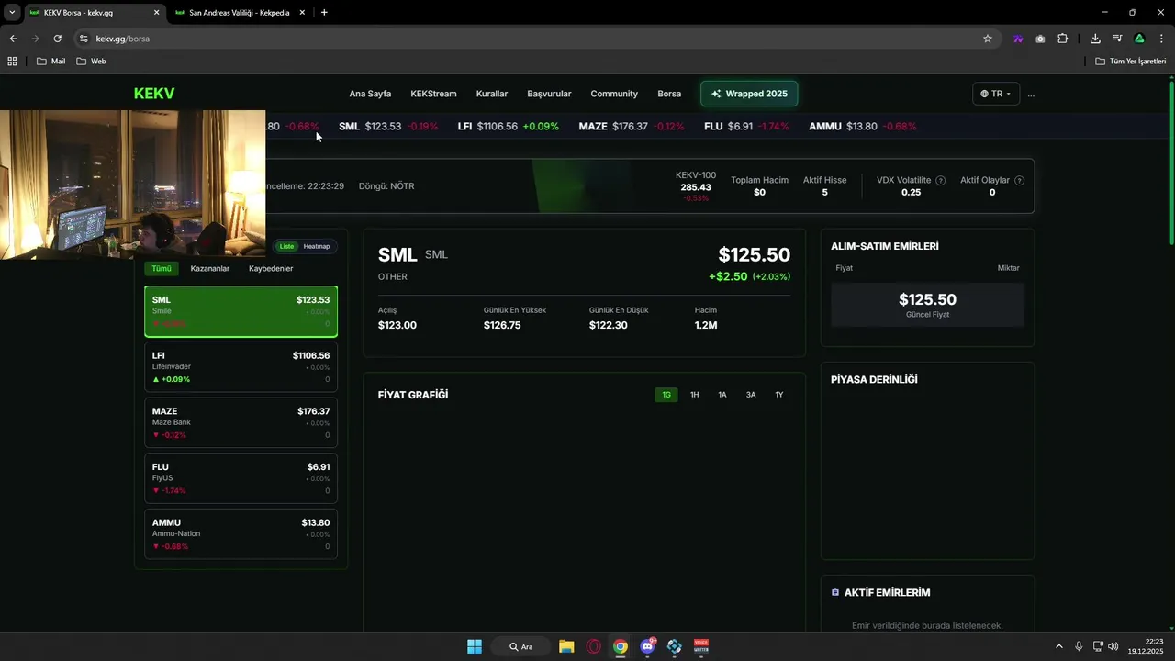Set chart range to 1Y
The image size is (1175, 661).
click(x=779, y=395)
